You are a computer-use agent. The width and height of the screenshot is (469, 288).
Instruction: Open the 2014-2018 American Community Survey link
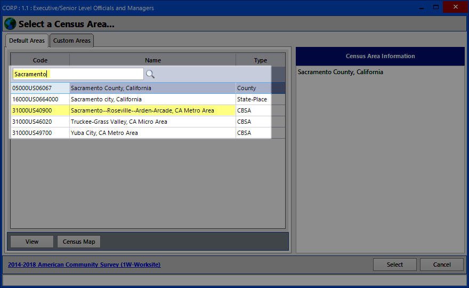click(x=84, y=265)
